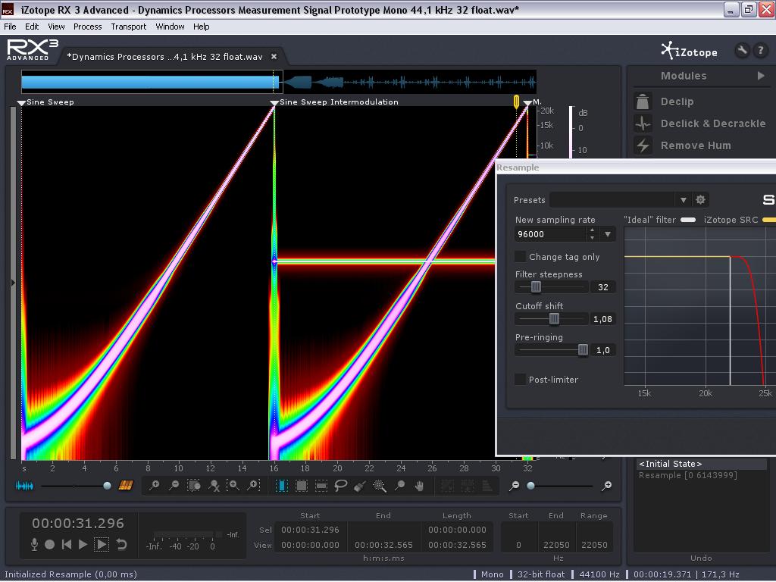Image resolution: width=776 pixels, height=582 pixels.
Task: Enable the Change tag only checkbox
Action: 521,257
